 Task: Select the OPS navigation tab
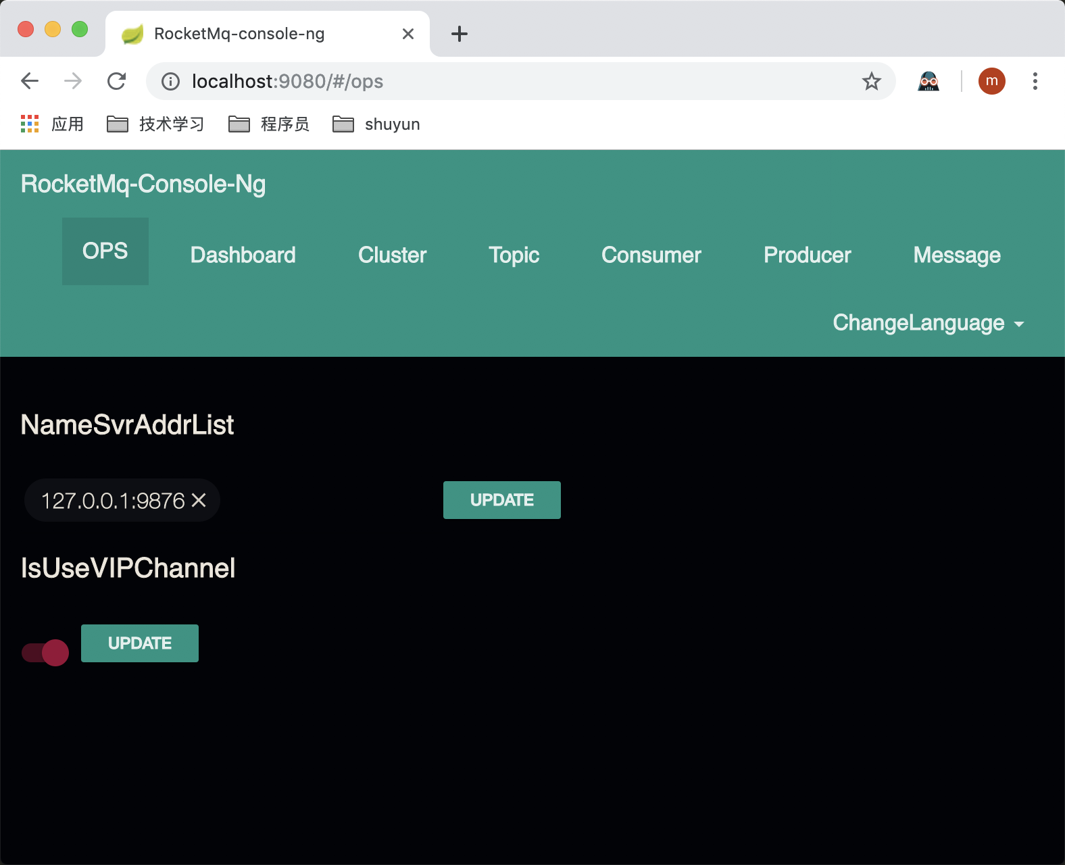click(105, 251)
